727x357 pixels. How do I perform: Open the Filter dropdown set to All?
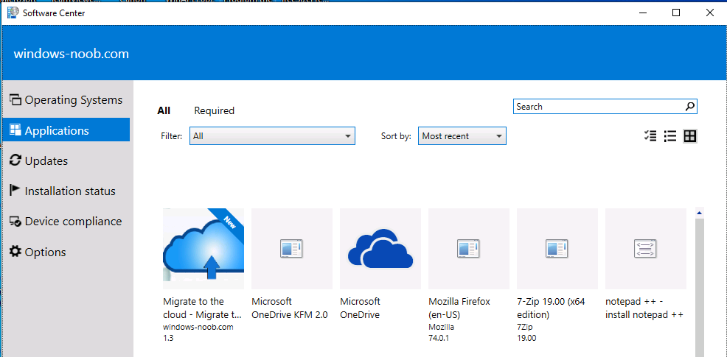tap(272, 136)
